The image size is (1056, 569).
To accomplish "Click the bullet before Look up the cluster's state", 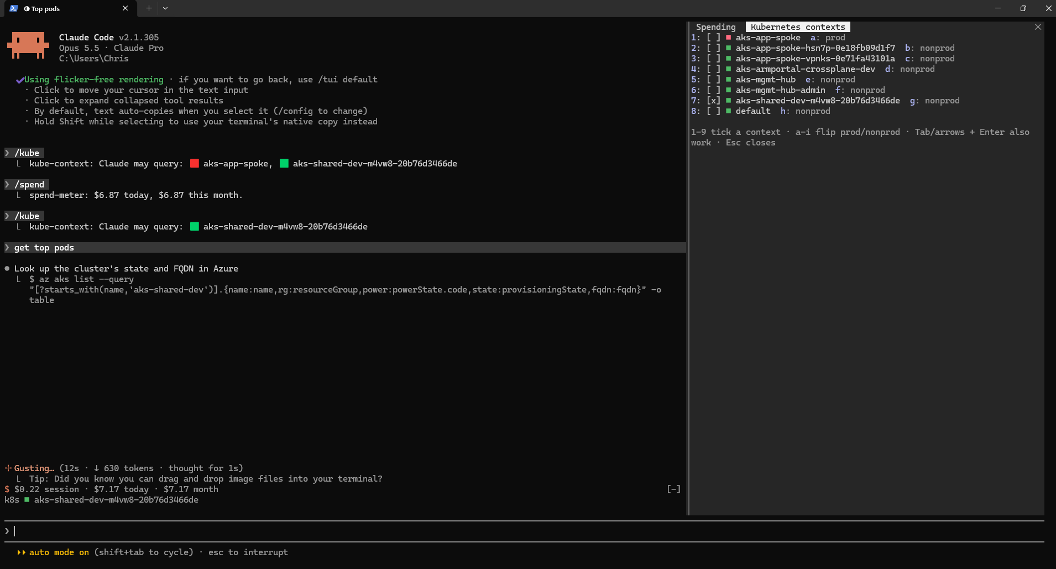I will tap(7, 269).
